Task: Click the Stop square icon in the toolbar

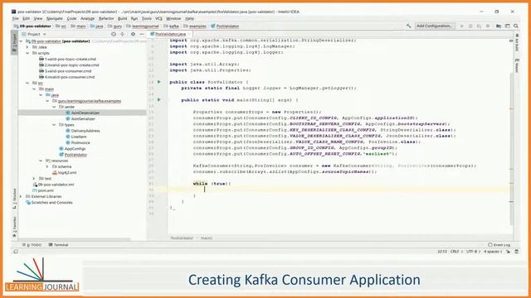Action: pyautogui.click(x=488, y=26)
